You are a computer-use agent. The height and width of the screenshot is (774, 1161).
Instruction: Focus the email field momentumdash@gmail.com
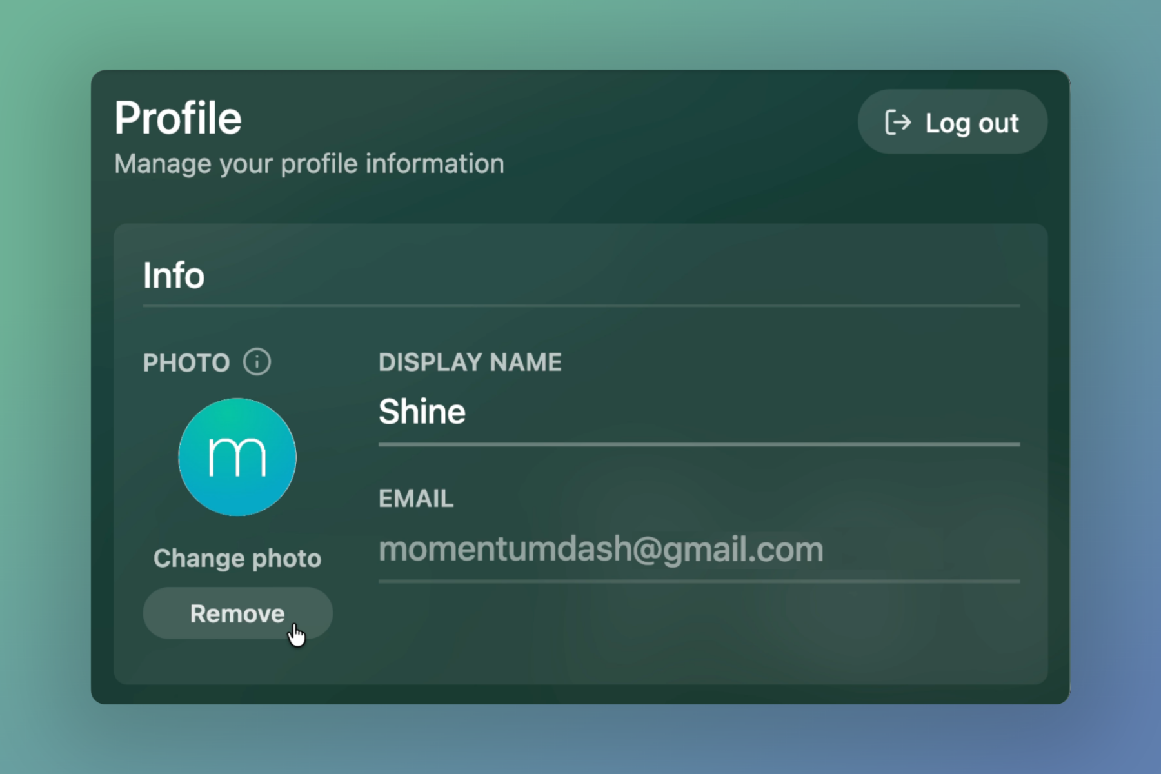[x=699, y=549]
